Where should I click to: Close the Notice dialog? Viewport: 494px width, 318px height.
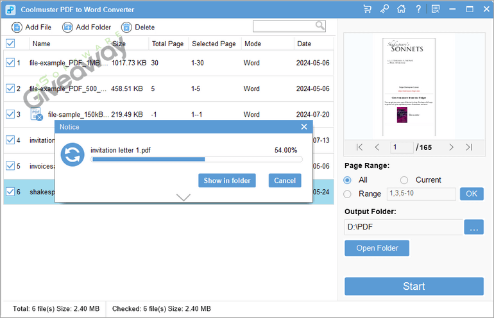pyautogui.click(x=304, y=127)
